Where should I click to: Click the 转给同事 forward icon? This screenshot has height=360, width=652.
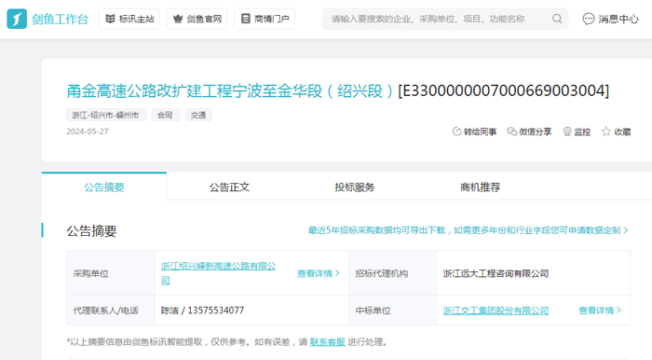[456, 132]
